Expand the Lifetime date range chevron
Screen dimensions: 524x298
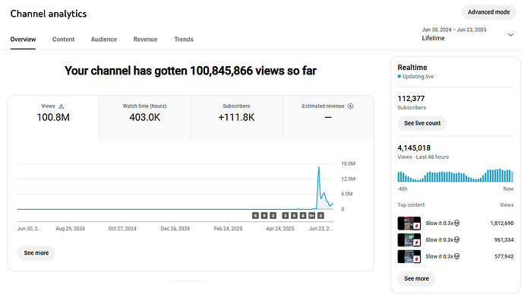click(x=510, y=35)
